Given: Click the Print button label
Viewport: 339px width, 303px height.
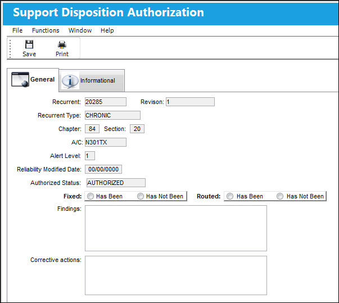Looking at the screenshot, I should coord(62,54).
